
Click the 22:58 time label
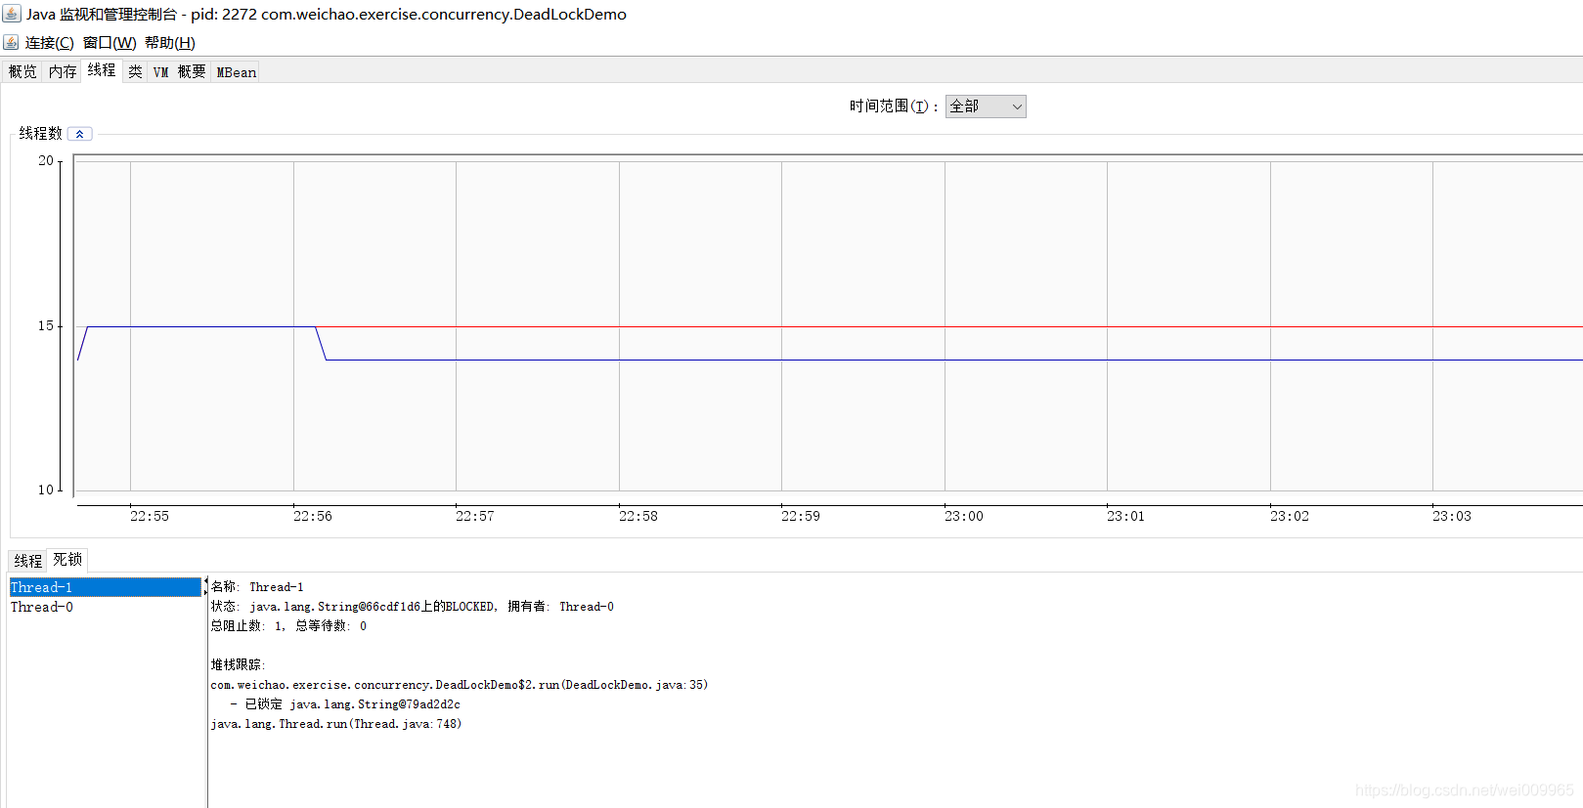[638, 516]
